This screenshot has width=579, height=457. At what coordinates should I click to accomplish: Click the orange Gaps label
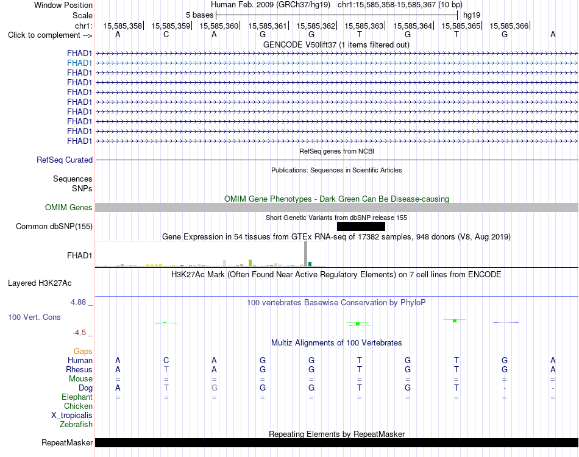[83, 351]
